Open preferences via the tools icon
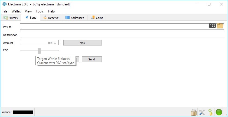228x117 pixels. (202, 112)
